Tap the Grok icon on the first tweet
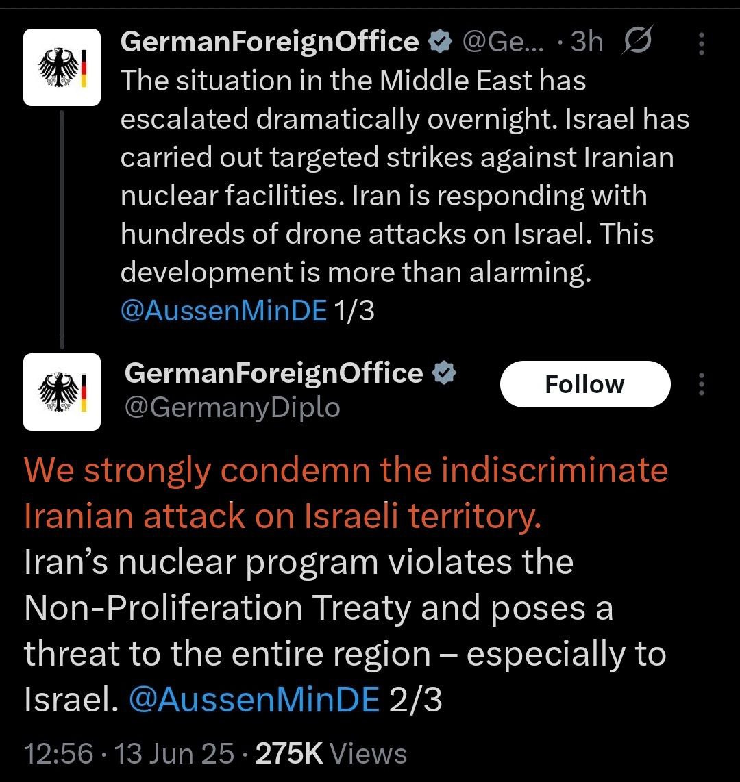 (x=637, y=42)
